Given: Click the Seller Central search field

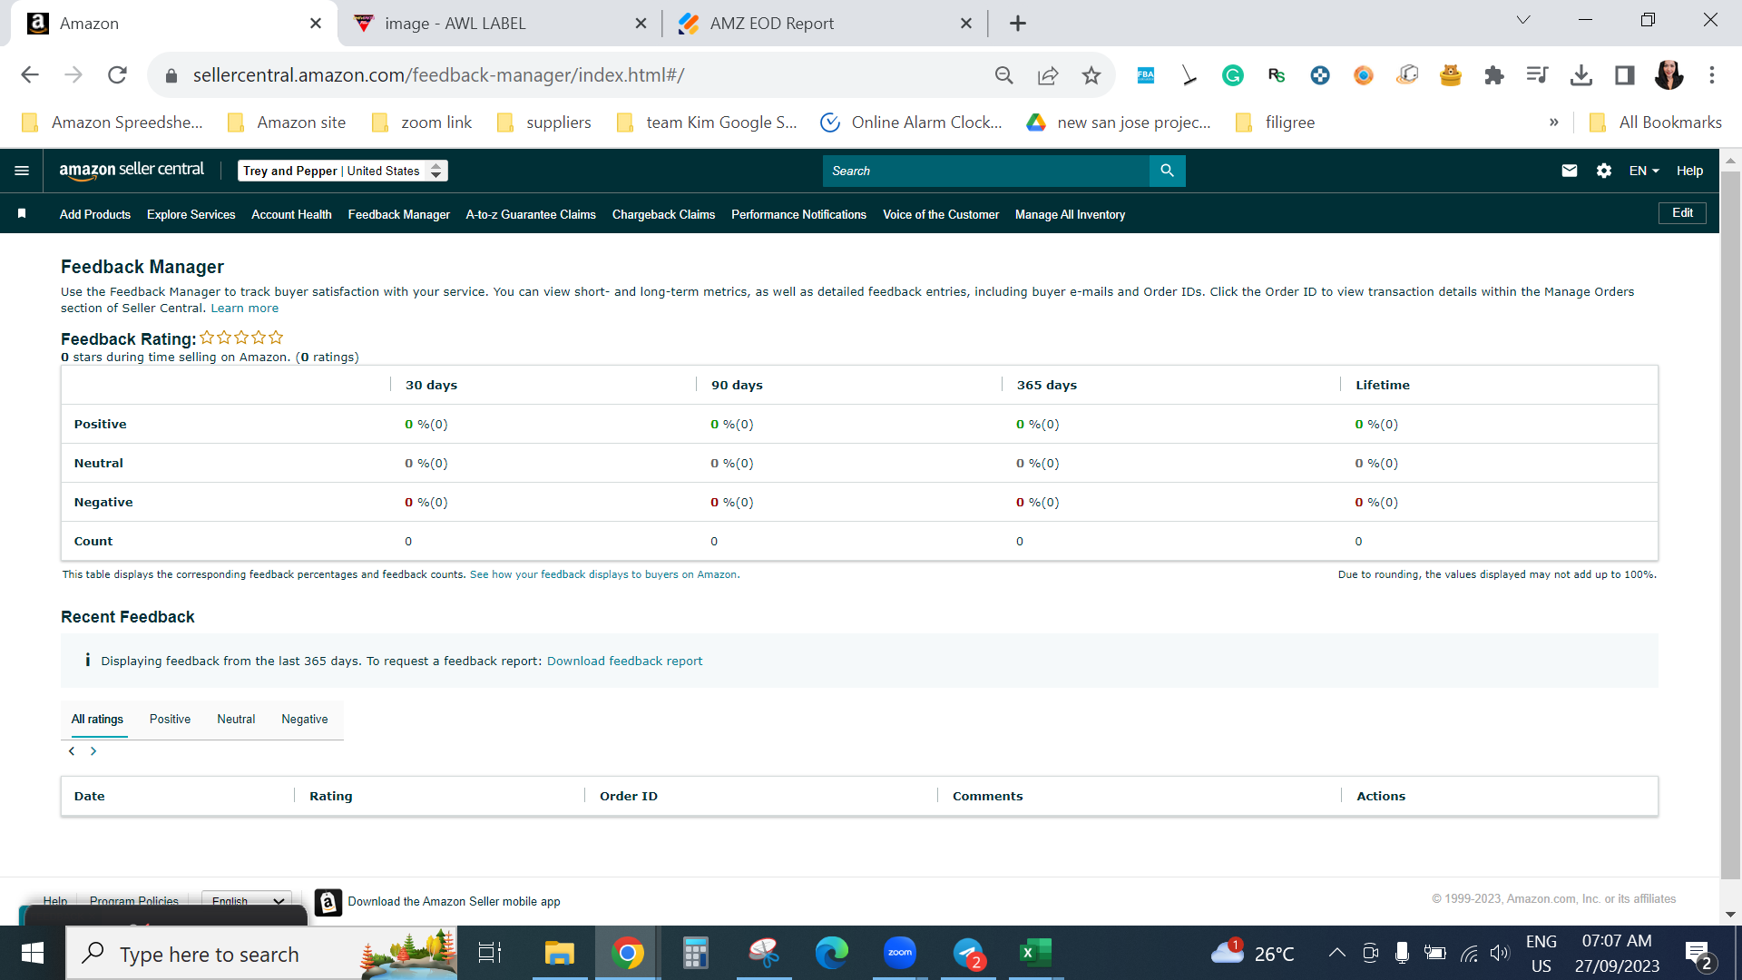Looking at the screenshot, I should click(x=986, y=171).
